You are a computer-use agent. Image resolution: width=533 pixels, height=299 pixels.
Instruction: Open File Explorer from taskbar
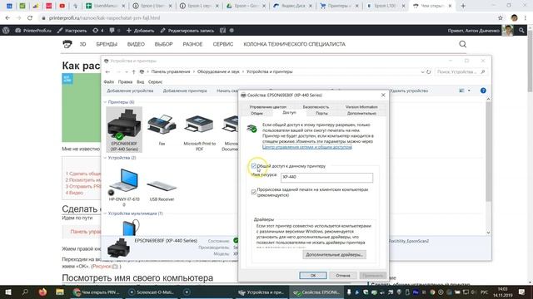pos(60,292)
